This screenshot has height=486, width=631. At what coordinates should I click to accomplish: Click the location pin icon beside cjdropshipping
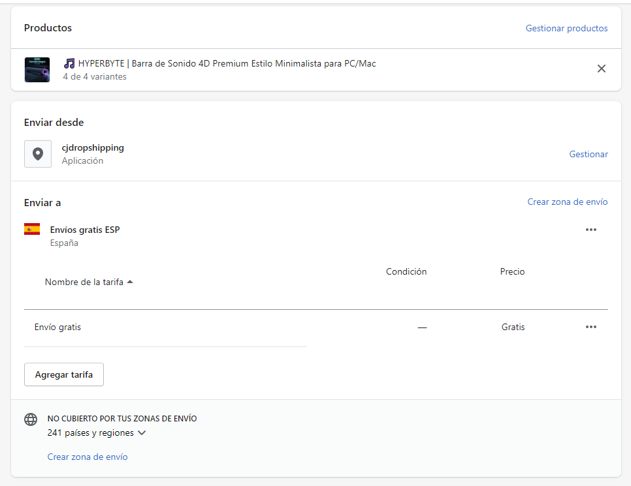point(38,154)
